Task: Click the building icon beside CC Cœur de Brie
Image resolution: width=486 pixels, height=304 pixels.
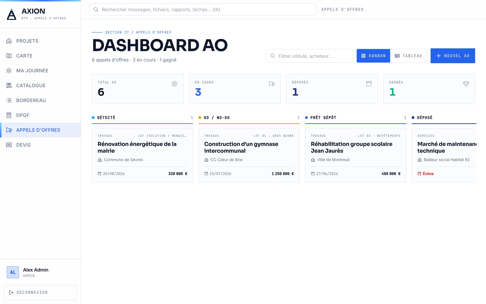Action: tap(206, 160)
